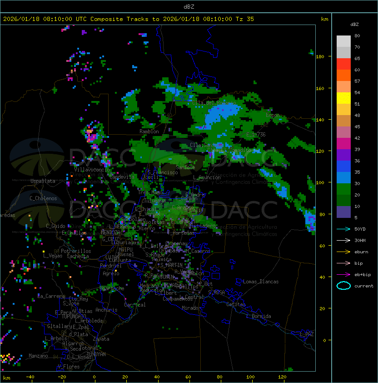Click the 'L_PAZ' map label
The height and width of the screenshot is (383, 378).
307,334
